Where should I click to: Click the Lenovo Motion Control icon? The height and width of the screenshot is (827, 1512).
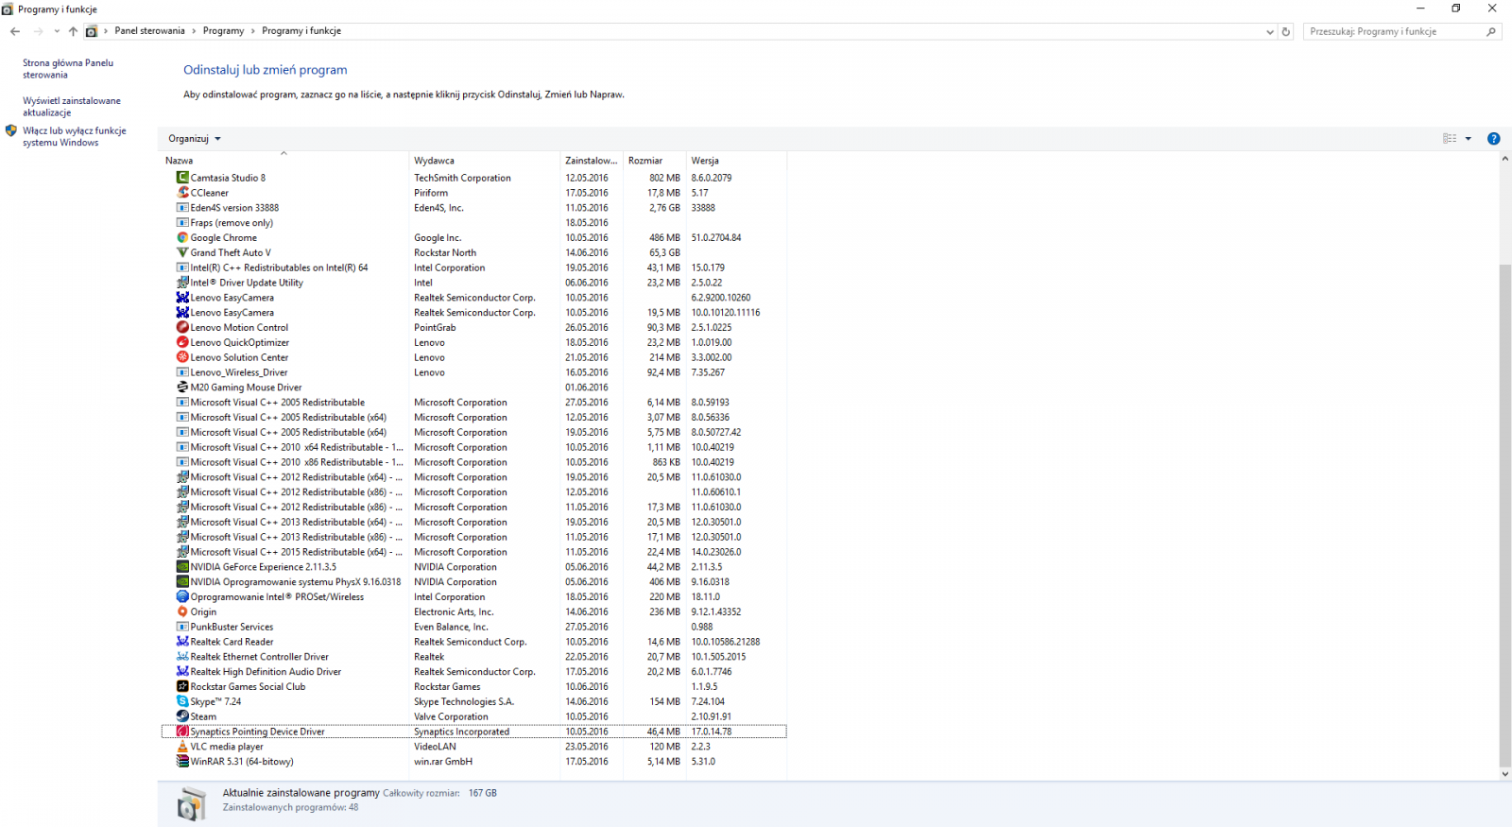(182, 328)
